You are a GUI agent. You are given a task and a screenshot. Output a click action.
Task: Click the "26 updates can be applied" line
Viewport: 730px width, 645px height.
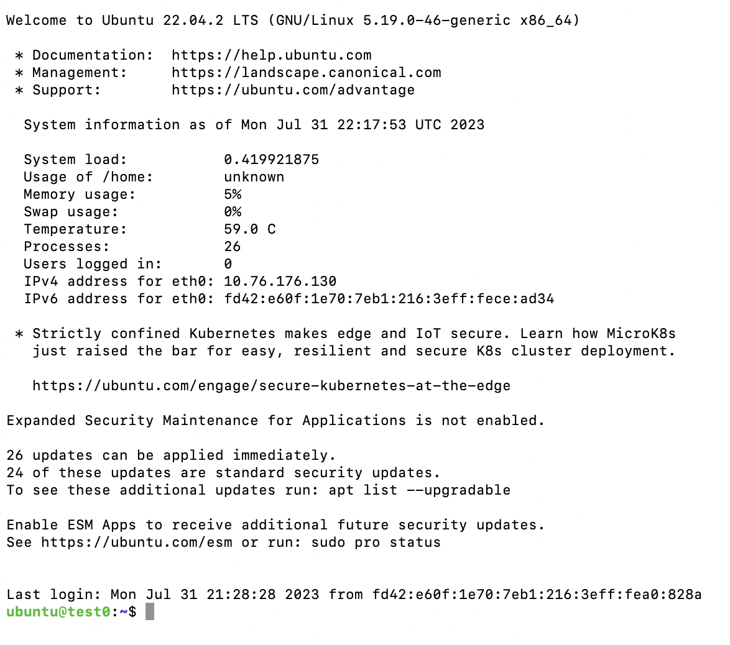[171, 455]
